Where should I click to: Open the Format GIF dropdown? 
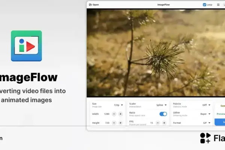(x=207, y=123)
